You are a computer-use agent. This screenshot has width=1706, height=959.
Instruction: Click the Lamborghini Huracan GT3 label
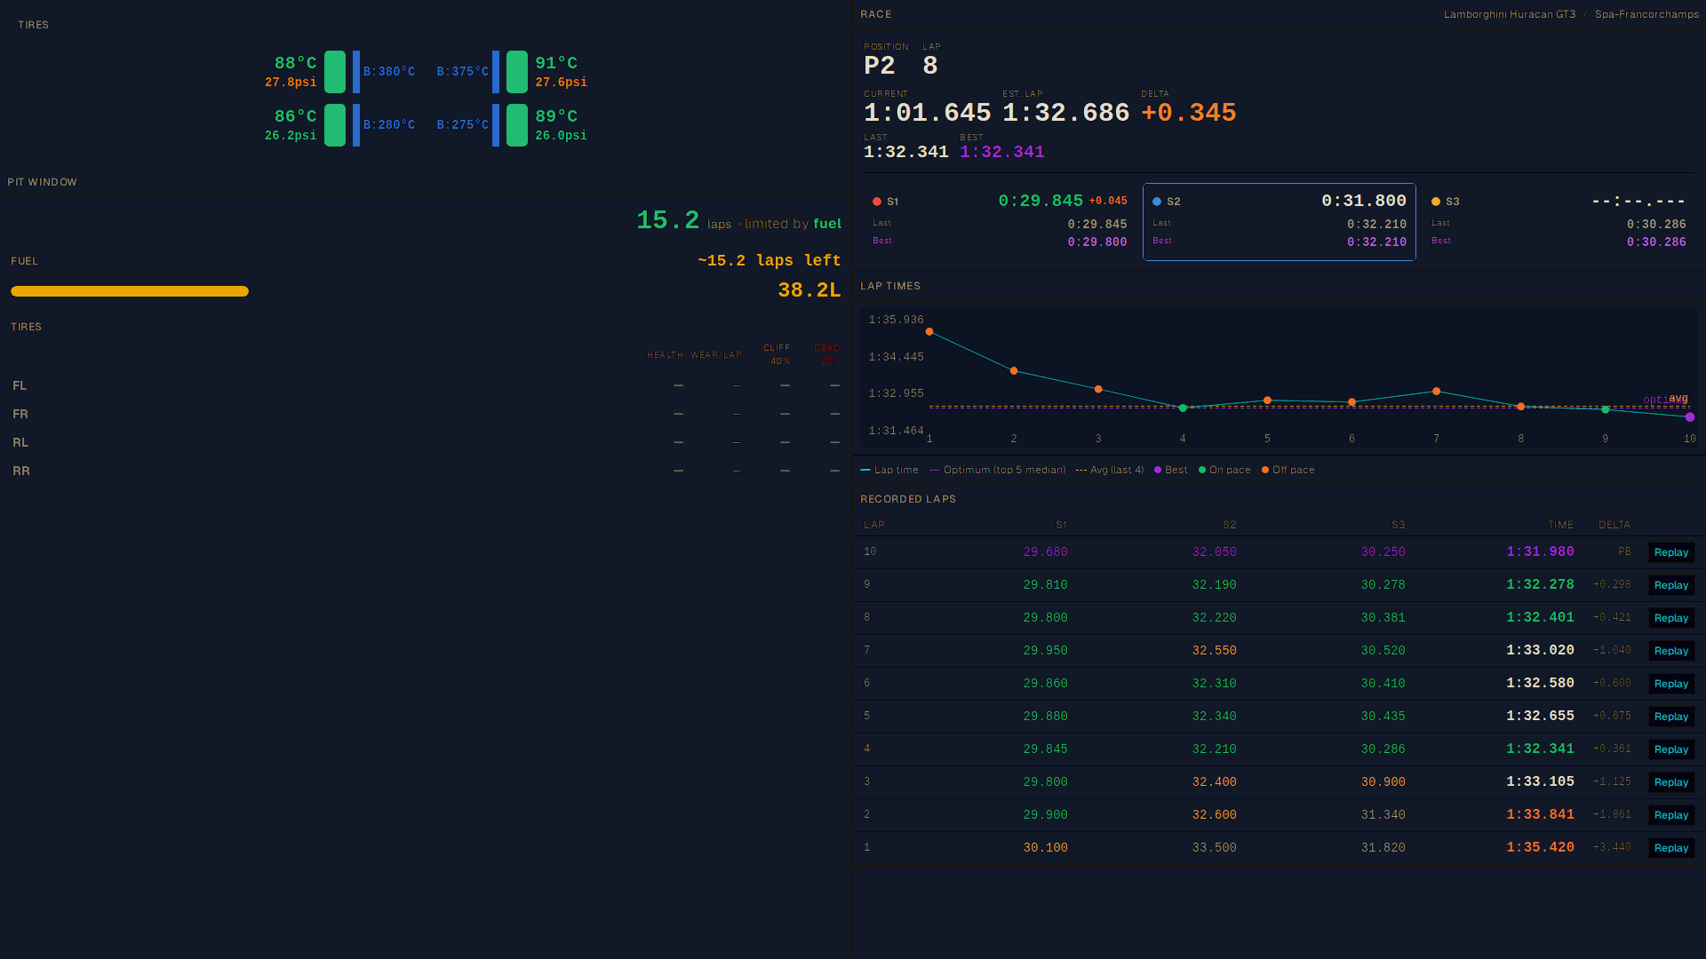coord(1510,14)
